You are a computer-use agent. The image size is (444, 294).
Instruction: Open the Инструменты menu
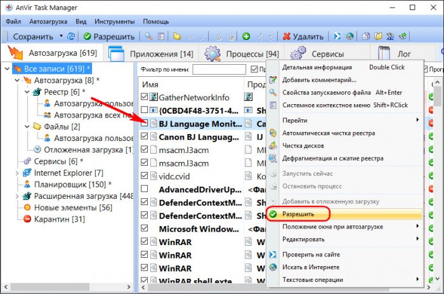coord(114,22)
